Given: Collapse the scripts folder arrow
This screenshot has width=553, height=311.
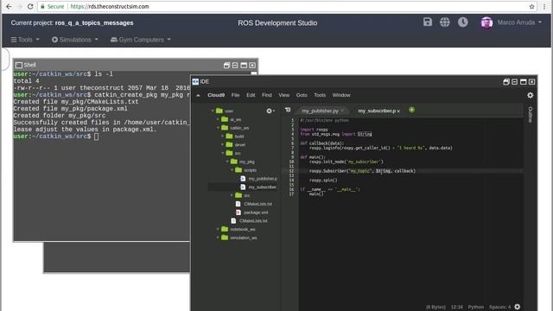Looking at the screenshot, I should coord(232,170).
